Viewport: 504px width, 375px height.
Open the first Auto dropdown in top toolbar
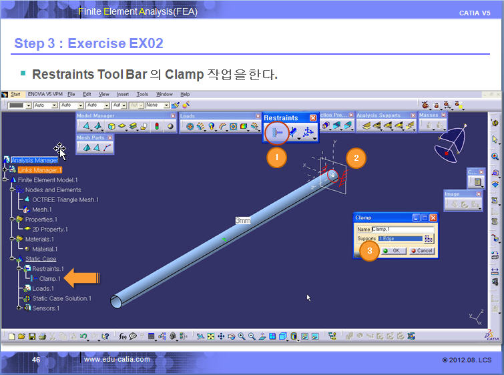coord(43,105)
